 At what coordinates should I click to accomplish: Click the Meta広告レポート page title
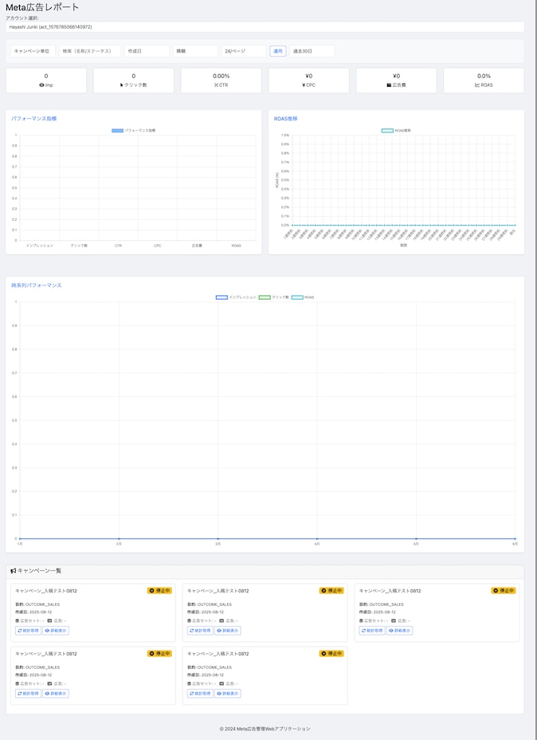coord(42,7)
